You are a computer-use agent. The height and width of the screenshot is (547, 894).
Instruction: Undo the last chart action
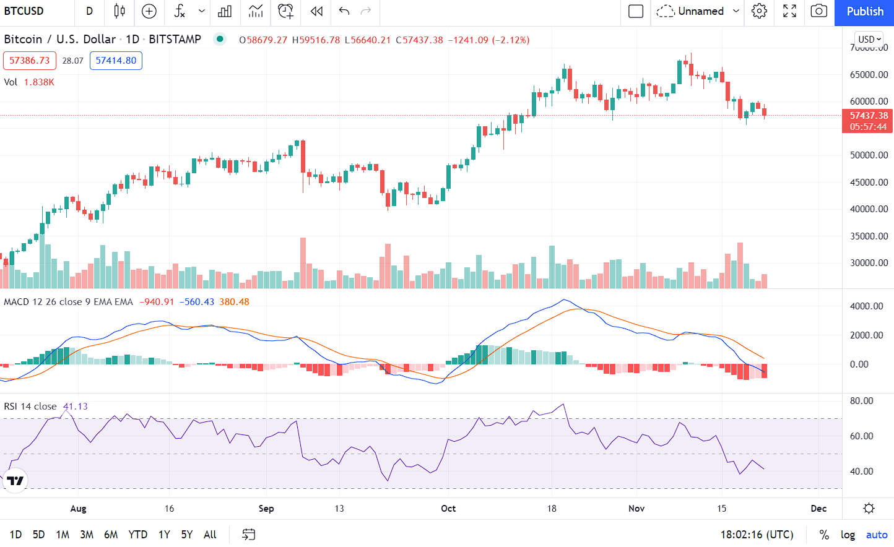point(344,11)
